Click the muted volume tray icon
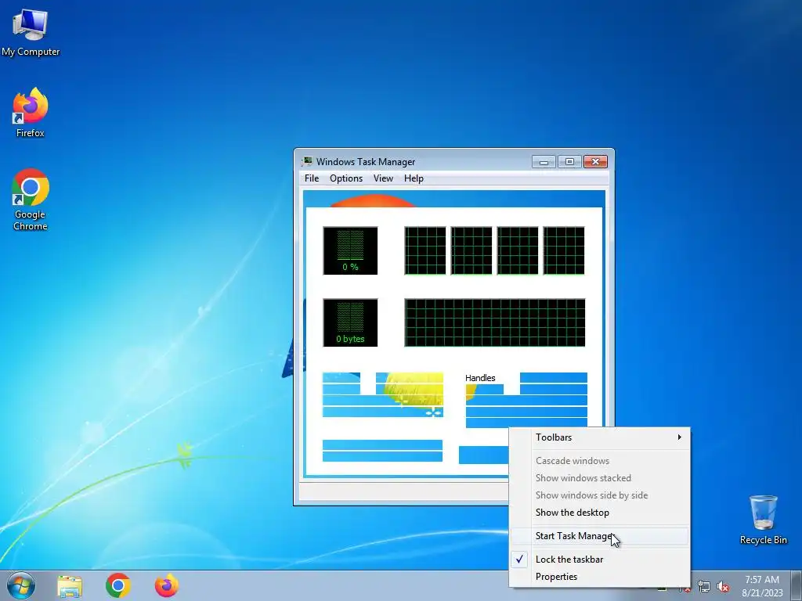This screenshot has width=802, height=601. coord(723,587)
